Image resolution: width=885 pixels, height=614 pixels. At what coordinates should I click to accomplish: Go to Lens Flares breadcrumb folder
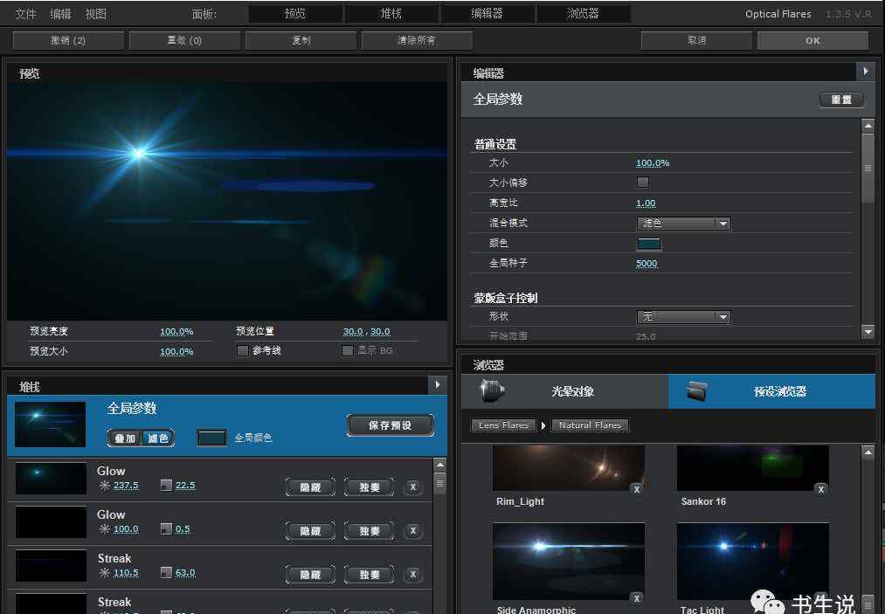tap(503, 425)
